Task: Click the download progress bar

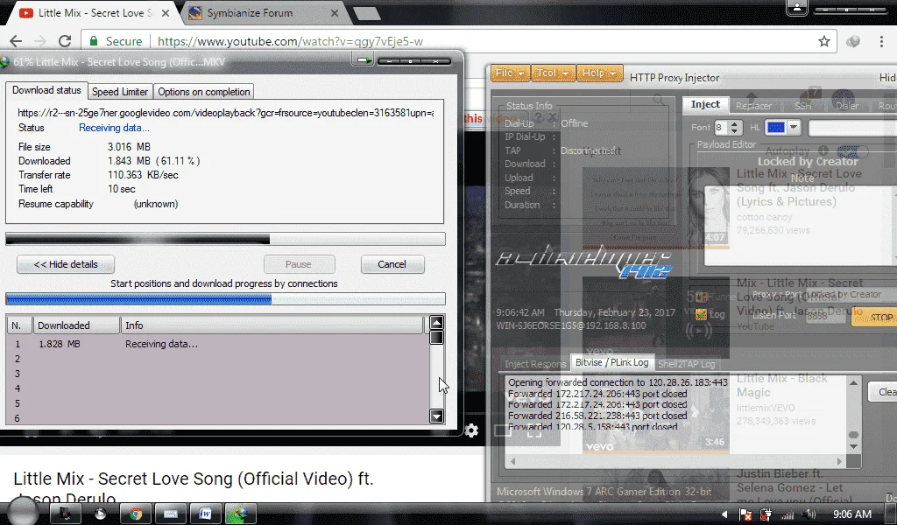Action: 225,239
